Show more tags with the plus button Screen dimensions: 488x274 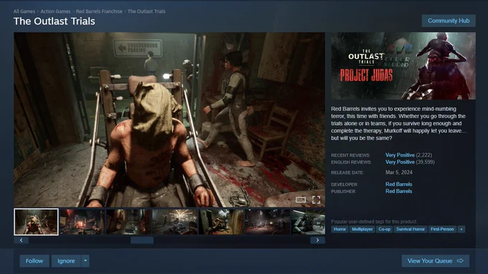(461, 230)
